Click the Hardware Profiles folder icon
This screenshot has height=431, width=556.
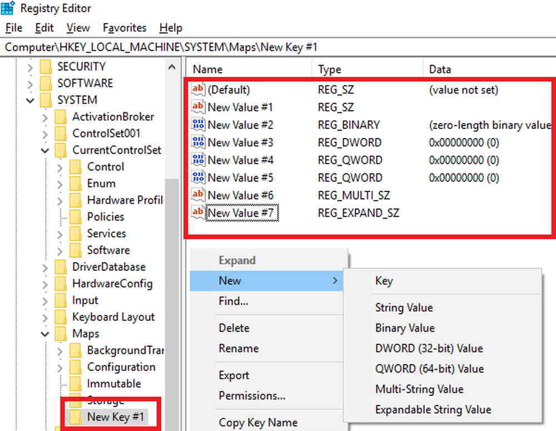pyautogui.click(x=76, y=200)
